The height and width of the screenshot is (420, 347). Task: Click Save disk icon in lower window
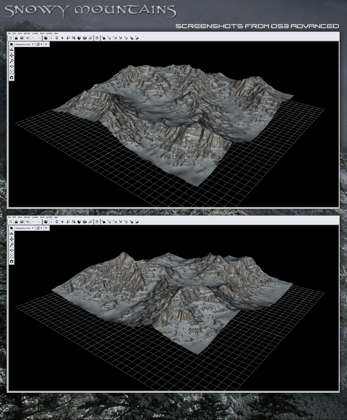point(22,221)
